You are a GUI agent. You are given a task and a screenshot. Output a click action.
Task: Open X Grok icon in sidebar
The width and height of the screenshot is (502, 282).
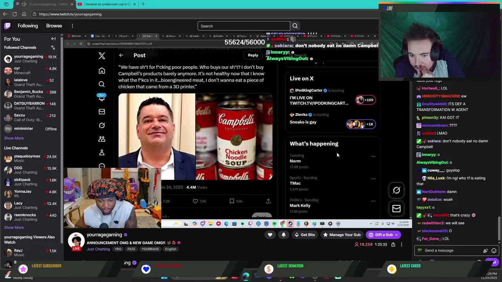pos(102,125)
